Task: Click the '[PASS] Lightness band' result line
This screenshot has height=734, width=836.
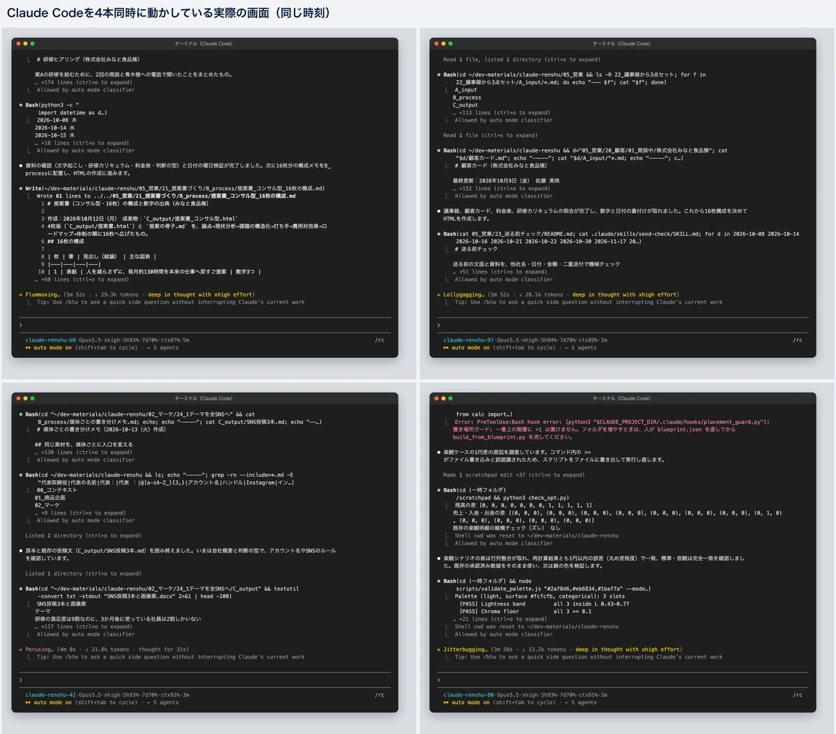Action: point(544,604)
